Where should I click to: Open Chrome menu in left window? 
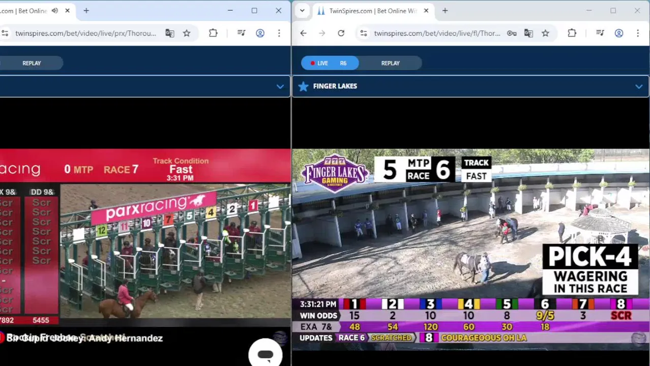279,33
